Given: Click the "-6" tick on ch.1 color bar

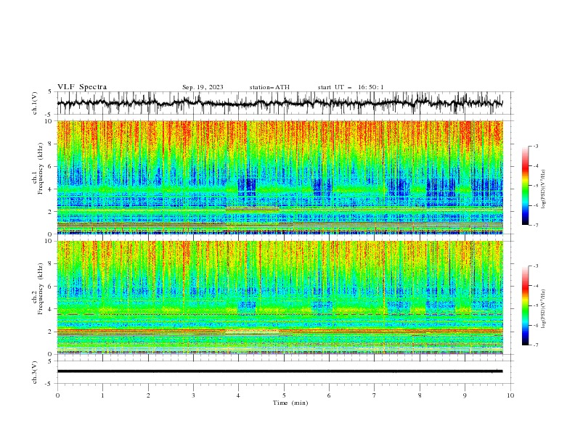Looking at the screenshot, I should click(535, 205).
